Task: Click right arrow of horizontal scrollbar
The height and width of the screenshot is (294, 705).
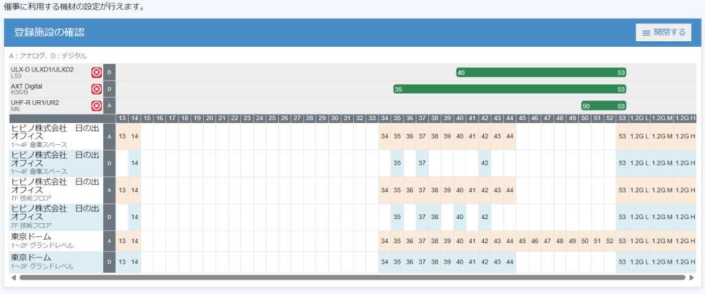Action: point(691,278)
